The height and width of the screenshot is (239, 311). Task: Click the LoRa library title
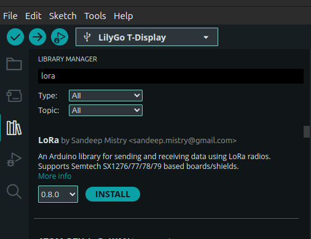(49, 140)
